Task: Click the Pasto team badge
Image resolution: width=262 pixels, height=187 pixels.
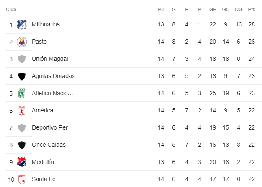Action: point(22,42)
